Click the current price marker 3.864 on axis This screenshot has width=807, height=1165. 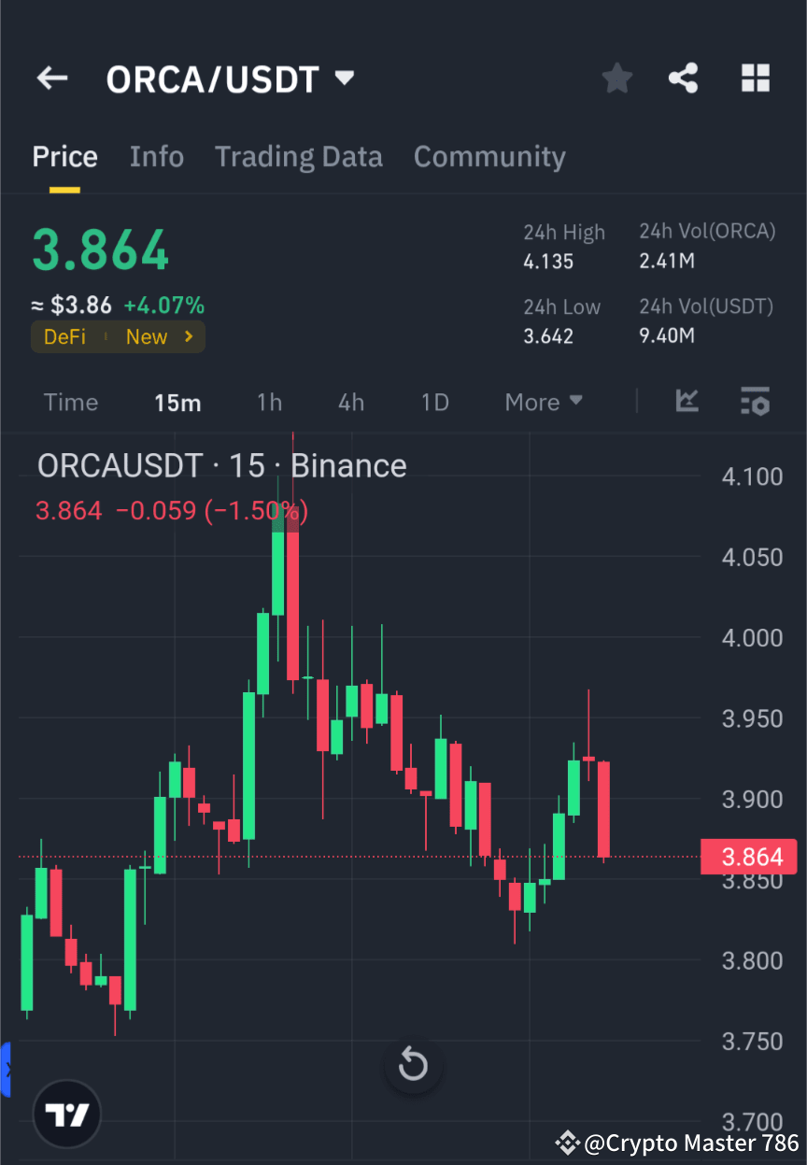click(x=747, y=857)
